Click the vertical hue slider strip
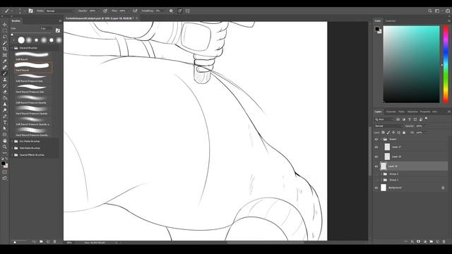Screen dimensions: 452x254 [446, 64]
